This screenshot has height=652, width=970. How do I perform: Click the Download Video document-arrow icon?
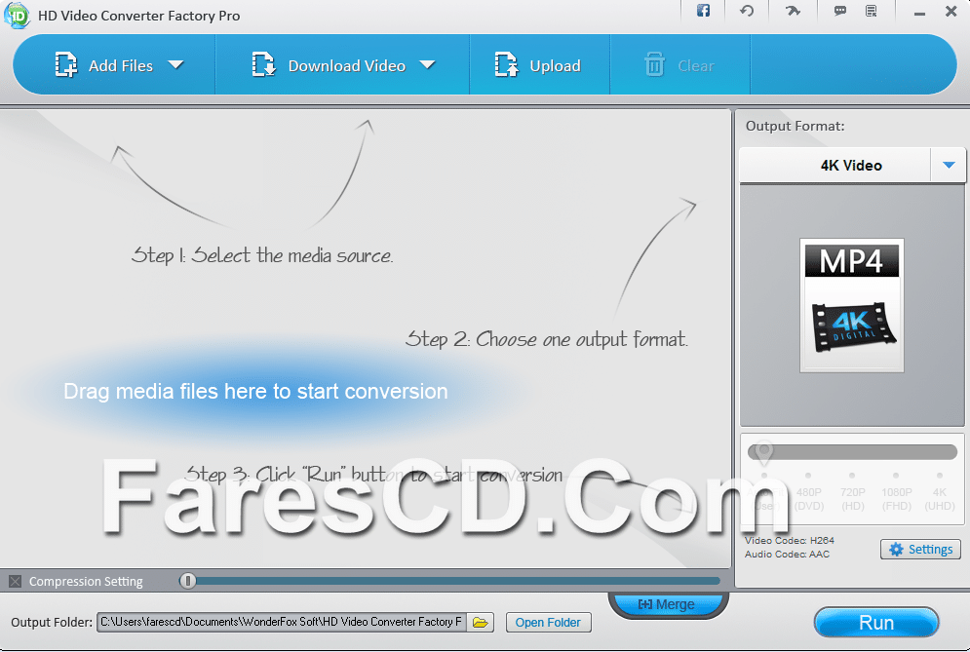coord(263,65)
